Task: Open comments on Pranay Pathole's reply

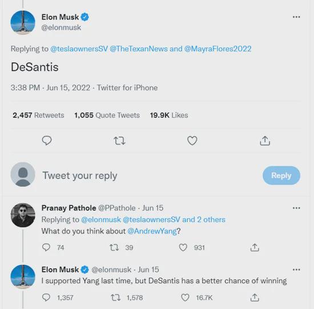Action: click(x=46, y=247)
